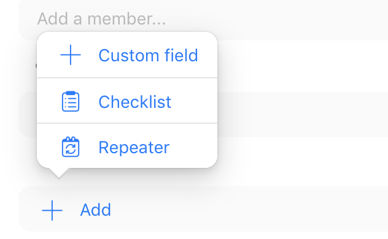Image resolution: width=388 pixels, height=239 pixels.
Task: Click empty space right of Repeater label inside popup
Action: point(193,146)
